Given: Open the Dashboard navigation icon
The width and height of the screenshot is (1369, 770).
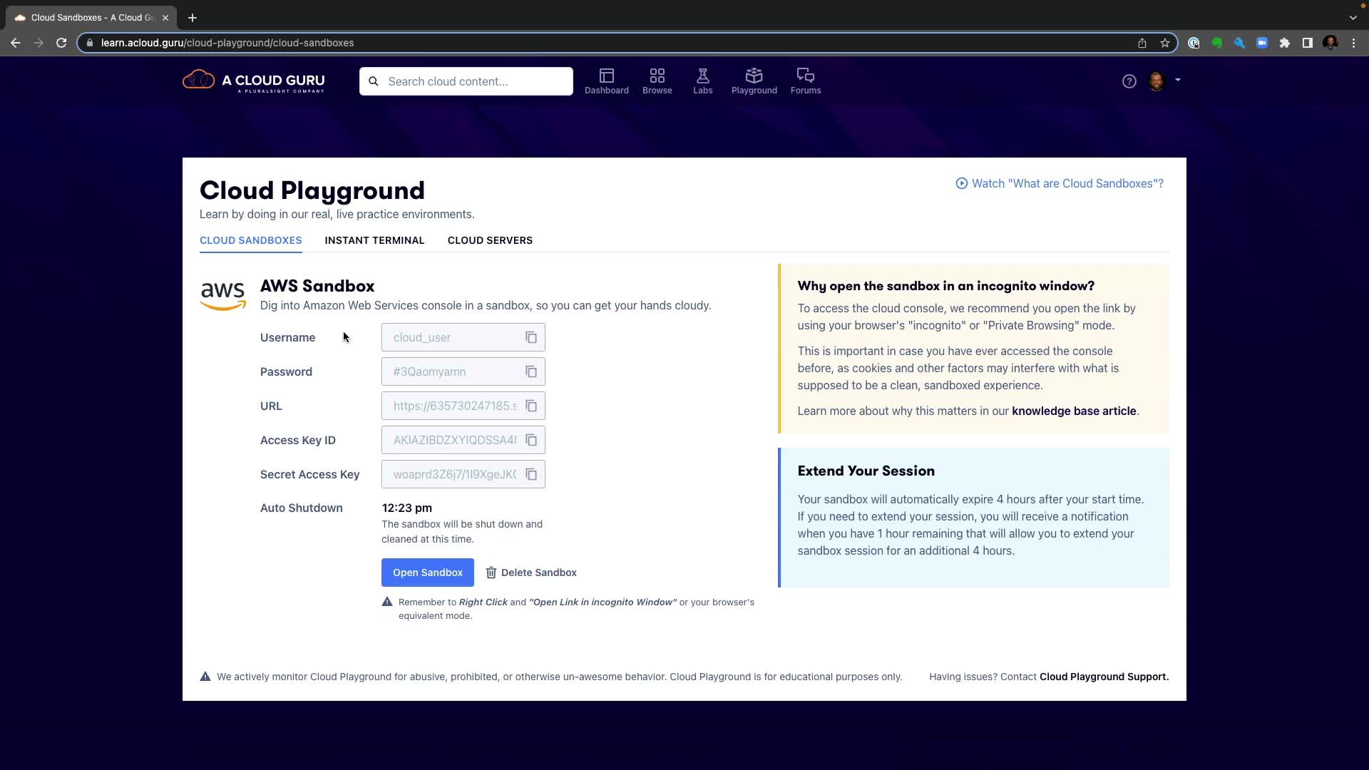Looking at the screenshot, I should click(x=606, y=81).
